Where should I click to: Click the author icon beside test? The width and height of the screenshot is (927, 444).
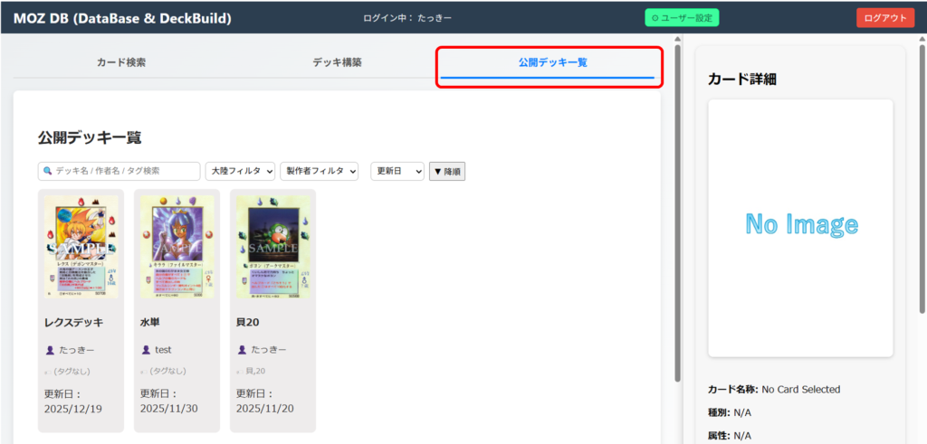pyautogui.click(x=146, y=350)
